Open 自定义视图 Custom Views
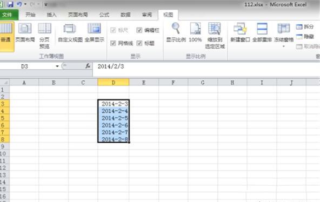The width and height of the screenshot is (320, 202). (x=70, y=33)
